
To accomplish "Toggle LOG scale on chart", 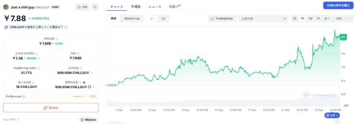I will pyautogui.click(x=339, y=19).
